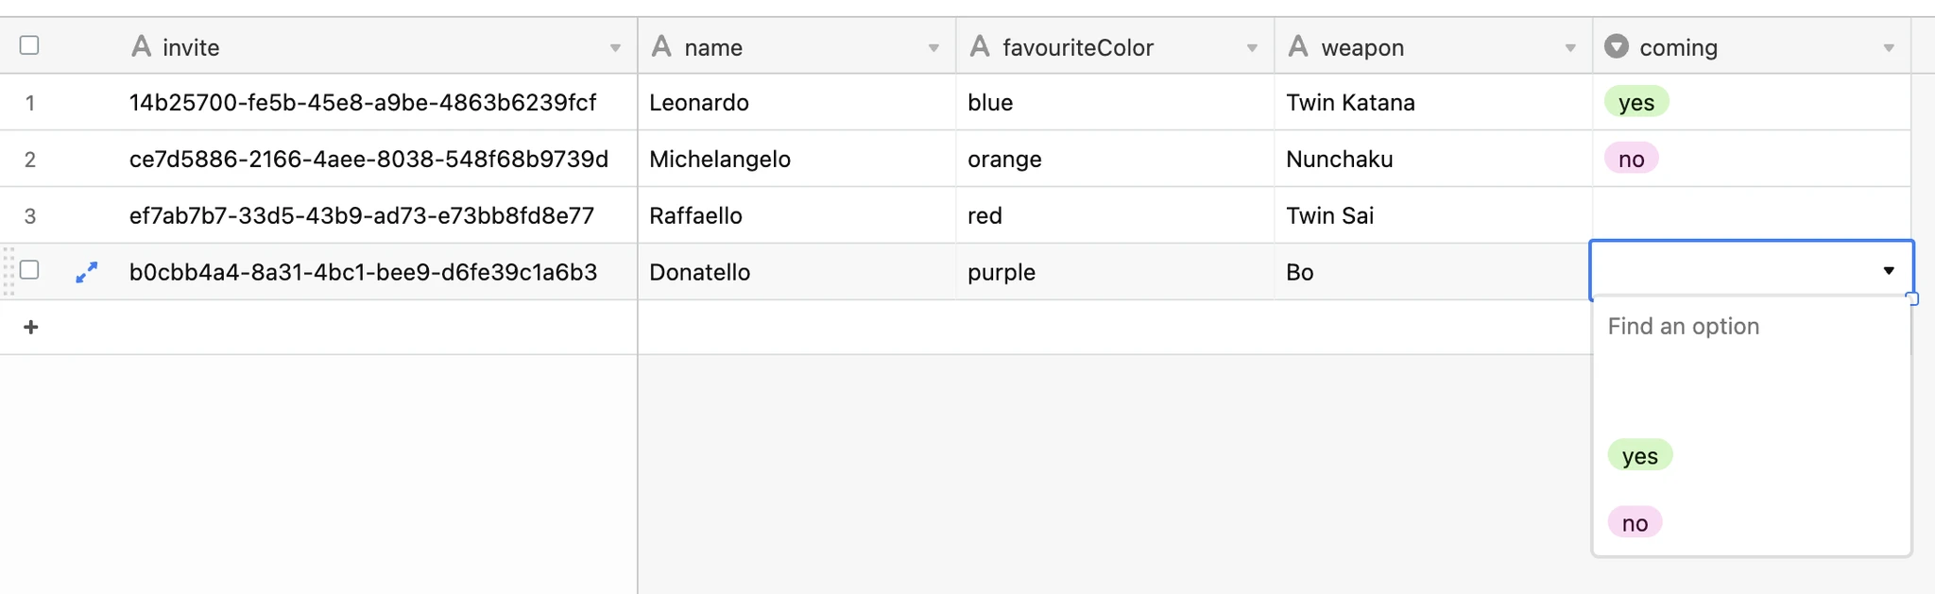
Task: Choose the green yes option in dropdown
Action: tap(1640, 456)
